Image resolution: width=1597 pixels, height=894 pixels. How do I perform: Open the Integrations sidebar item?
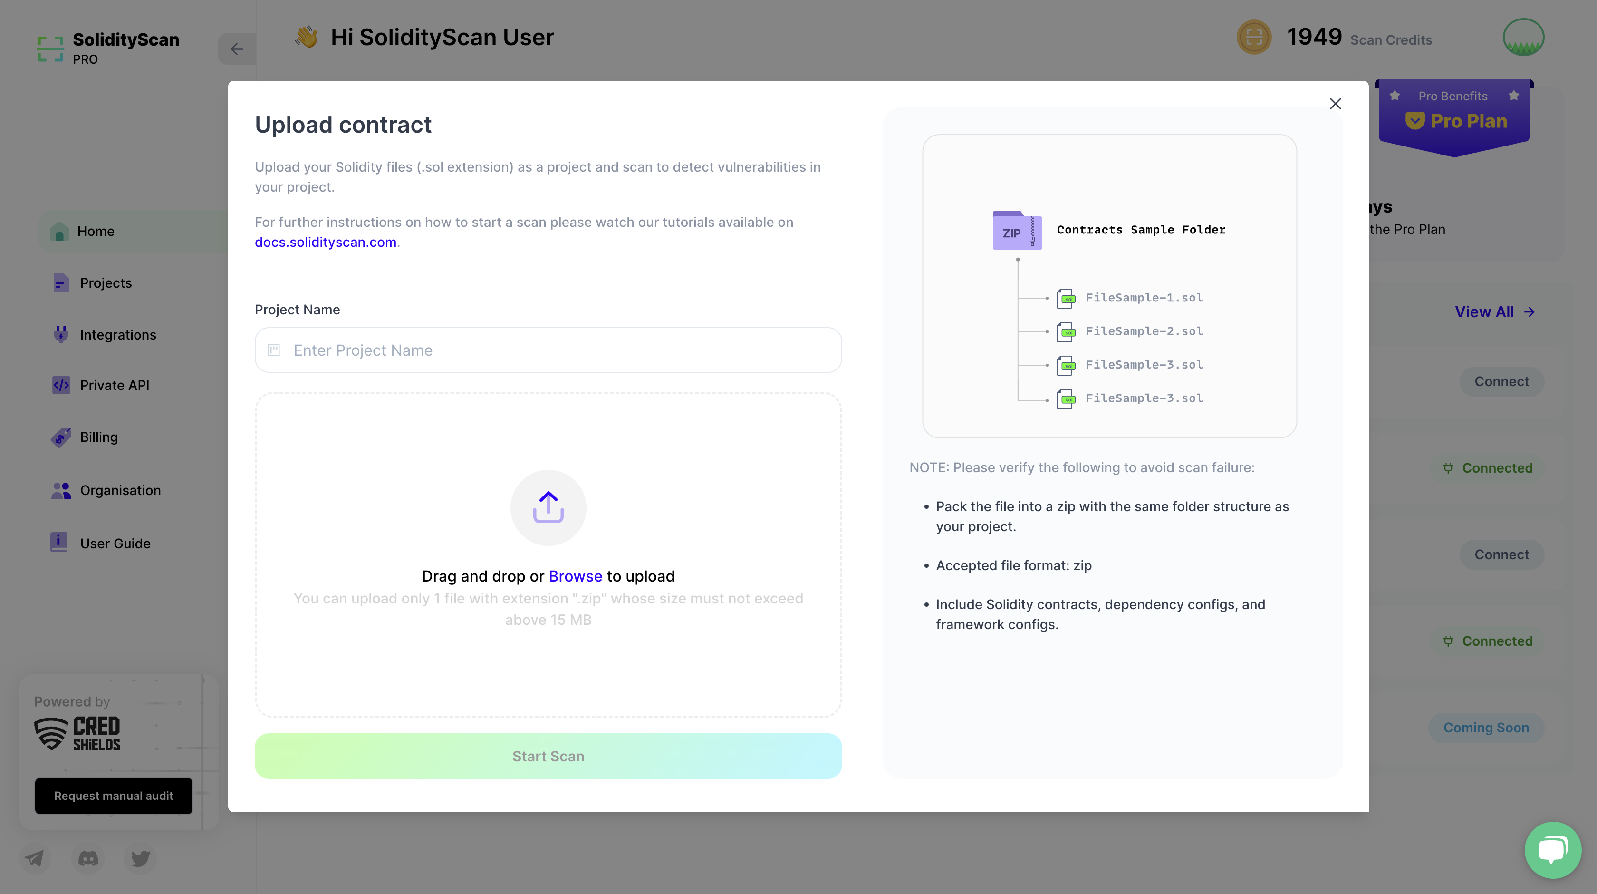pyautogui.click(x=118, y=334)
